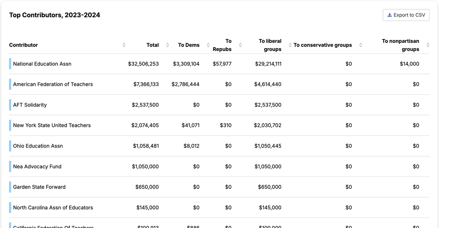Click blue color bar beside National Education Assn

(10, 64)
